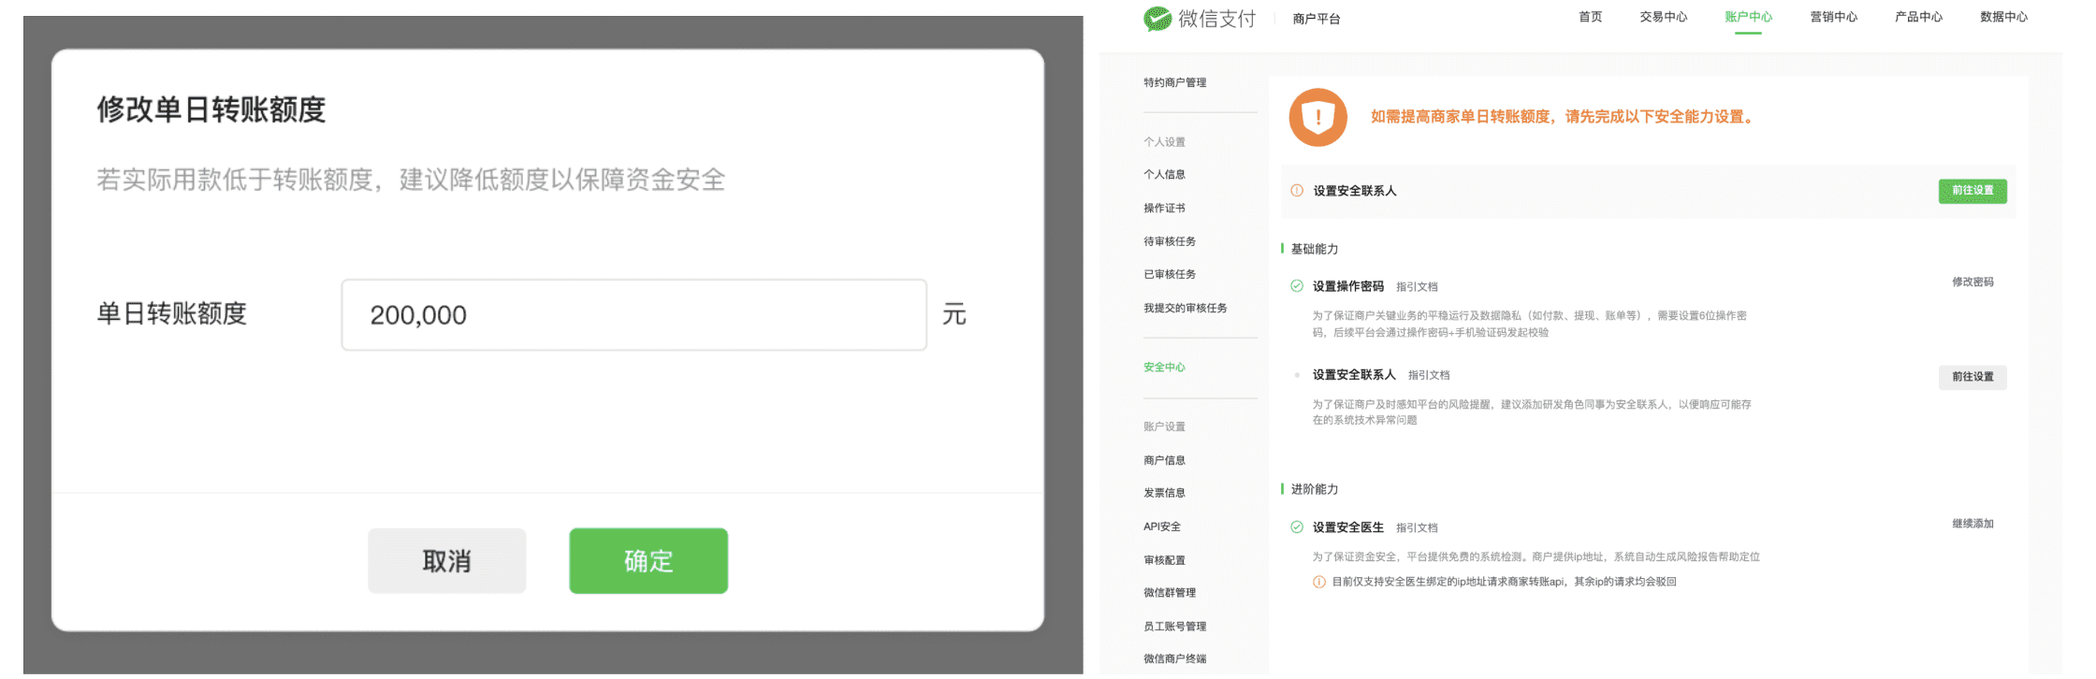Viewport: 2096px width, 679px height.
Task: Click the orange info icon beside 设置安全联系人 banner
Action: coord(1297,191)
